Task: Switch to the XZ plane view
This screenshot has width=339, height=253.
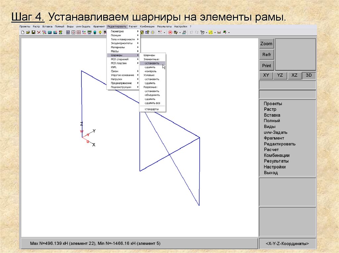Action: coord(294,75)
